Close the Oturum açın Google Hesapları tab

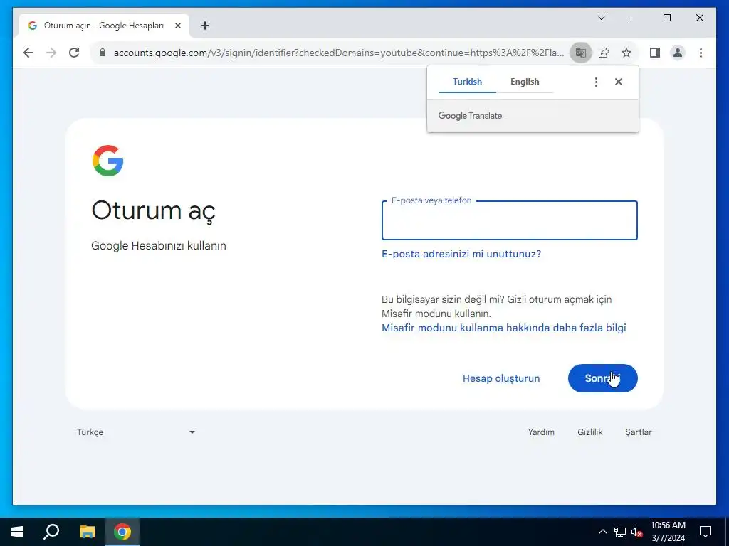coord(177,26)
